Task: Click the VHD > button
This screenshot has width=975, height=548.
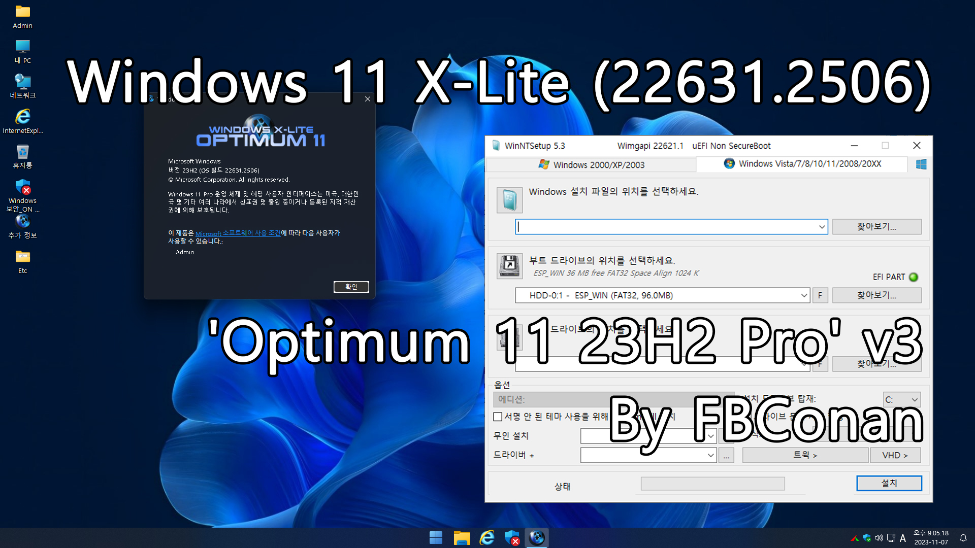Action: point(895,455)
